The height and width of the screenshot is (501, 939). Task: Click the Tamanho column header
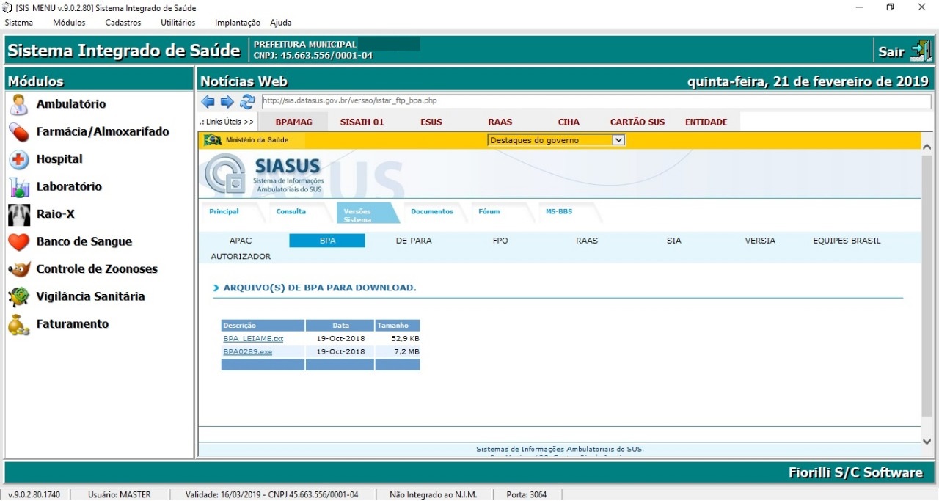[x=398, y=325]
